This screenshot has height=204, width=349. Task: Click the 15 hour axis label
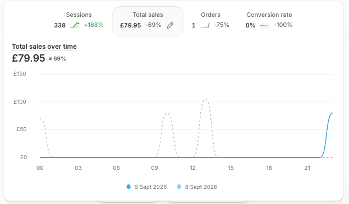click(x=231, y=168)
